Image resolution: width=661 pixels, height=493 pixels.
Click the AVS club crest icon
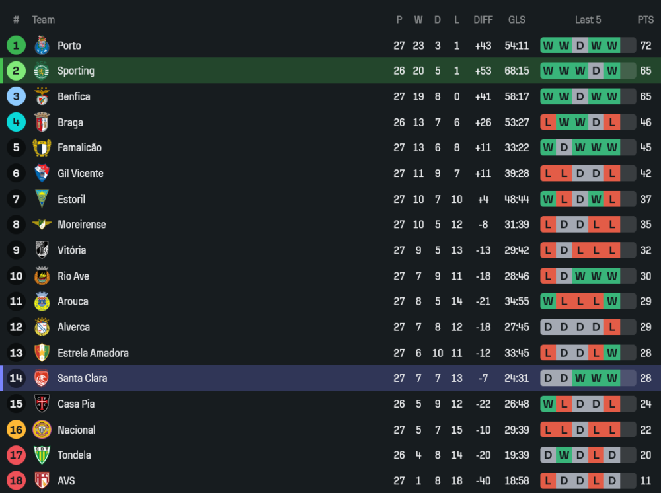coord(42,480)
